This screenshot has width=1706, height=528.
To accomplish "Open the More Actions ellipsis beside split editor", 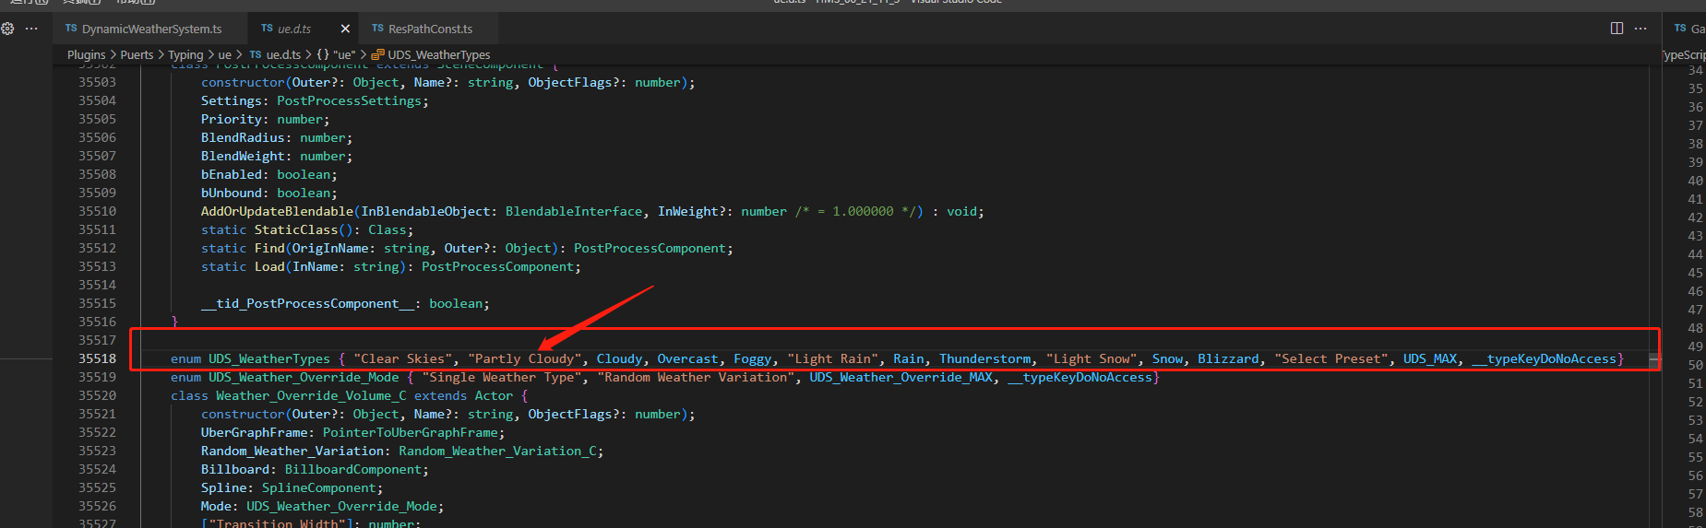I will pos(1640,29).
